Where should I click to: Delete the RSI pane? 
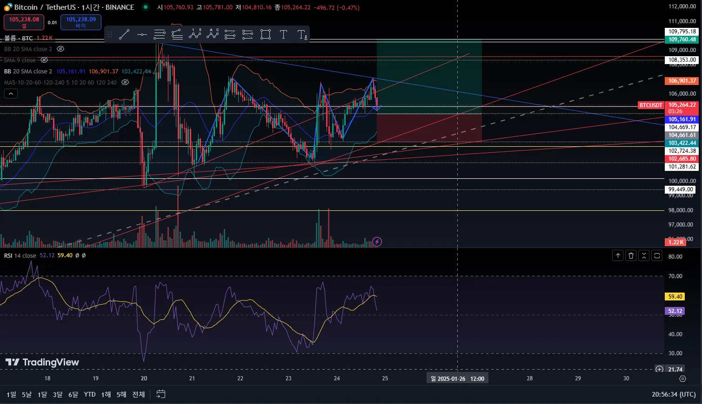coord(631,255)
